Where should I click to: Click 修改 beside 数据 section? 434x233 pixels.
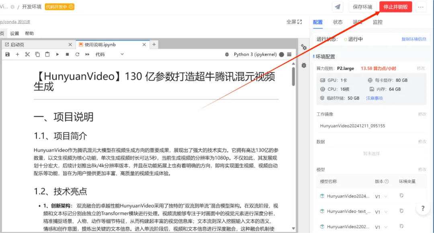click(x=422, y=142)
